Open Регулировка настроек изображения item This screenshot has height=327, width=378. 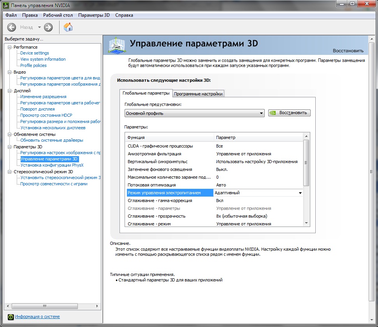(60, 153)
